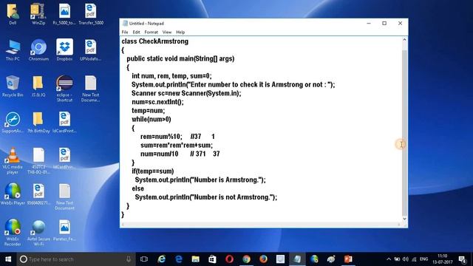Viewport: 473px width, 266px height.
Task: Click the line 'int num, rem, temp, sum=0;'
Action: tap(171, 75)
